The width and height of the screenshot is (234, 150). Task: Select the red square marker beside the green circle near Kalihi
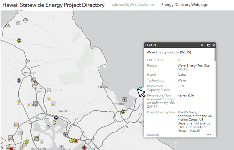tap(76, 141)
